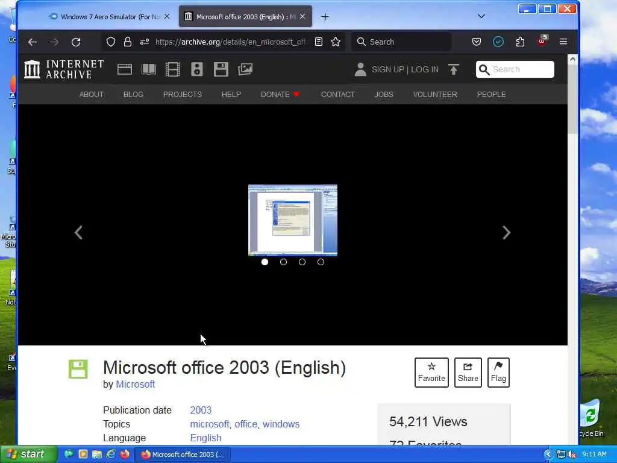Click the Share button
Screen dimensions: 617x463
(x=468, y=373)
